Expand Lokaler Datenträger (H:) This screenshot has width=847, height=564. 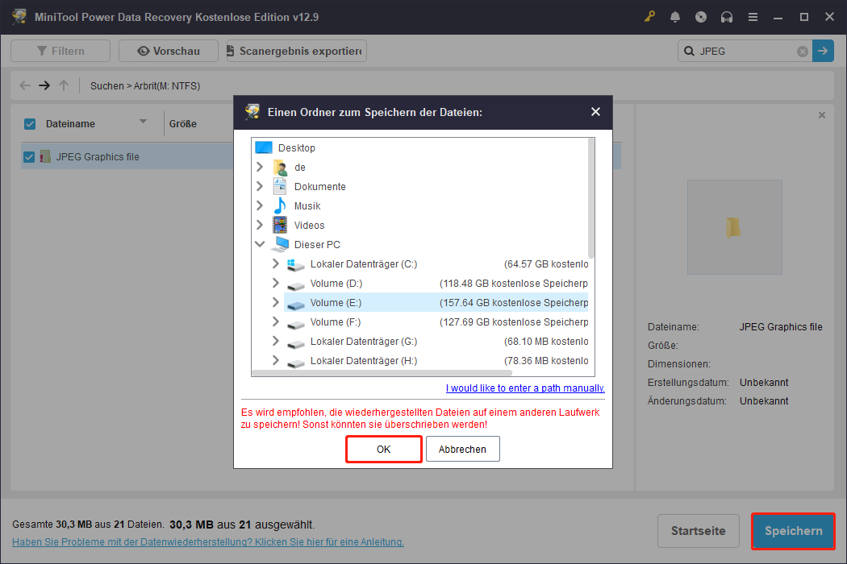[276, 360]
